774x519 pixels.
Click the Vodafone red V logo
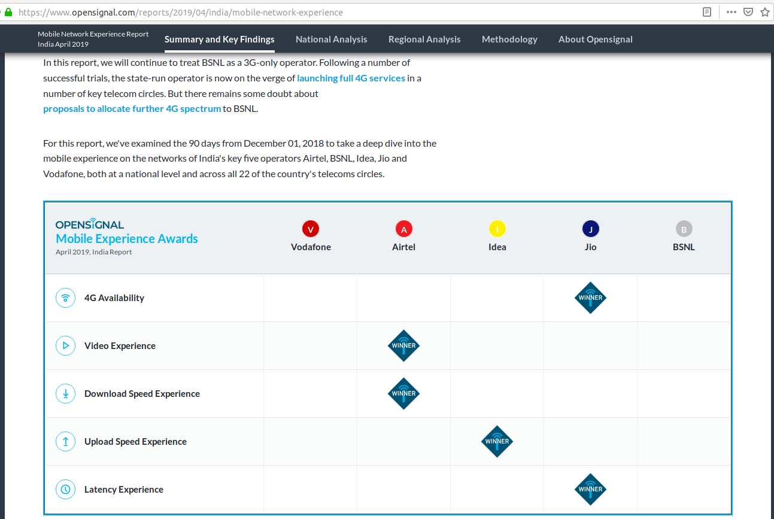311,229
